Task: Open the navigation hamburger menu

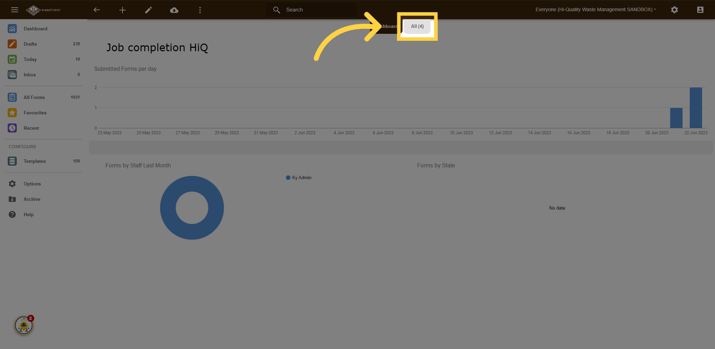Action: pos(14,10)
